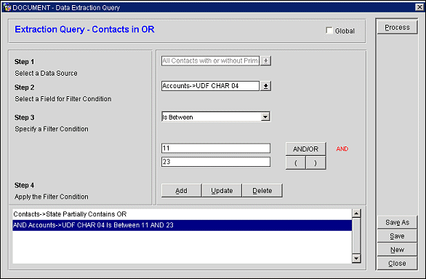The width and height of the screenshot is (426, 279).
Task: Click Update to apply the filter condition
Action: click(x=222, y=191)
